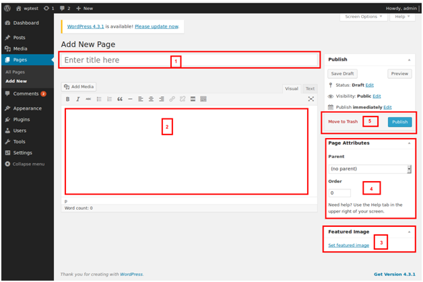Screen dimensions: 423x282
Task: Apply strikethrough formatting
Action: (88, 99)
